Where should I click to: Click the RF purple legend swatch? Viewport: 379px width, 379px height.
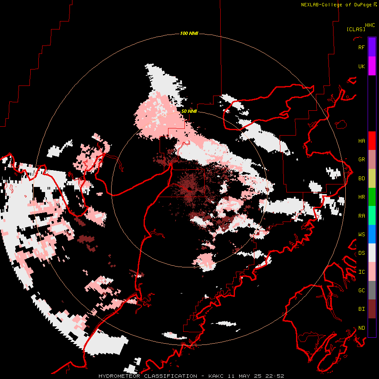372,47
